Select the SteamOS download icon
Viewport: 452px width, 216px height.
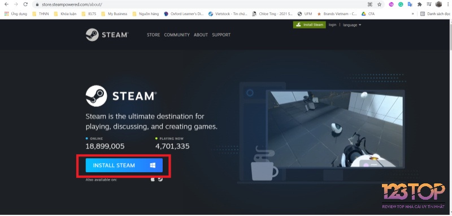coord(160,179)
